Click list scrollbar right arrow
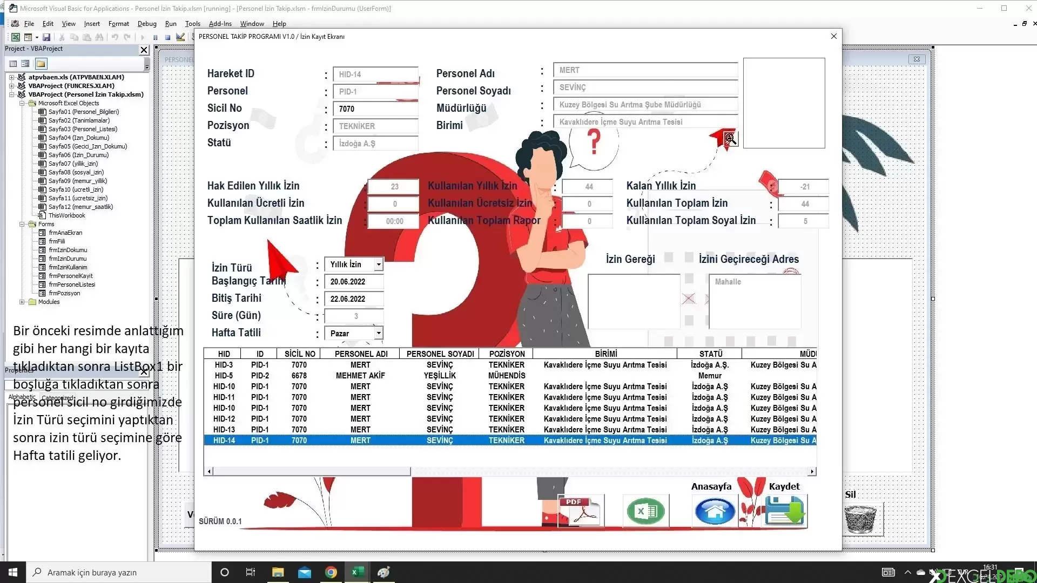Screen dimensions: 1037x583 812,472
